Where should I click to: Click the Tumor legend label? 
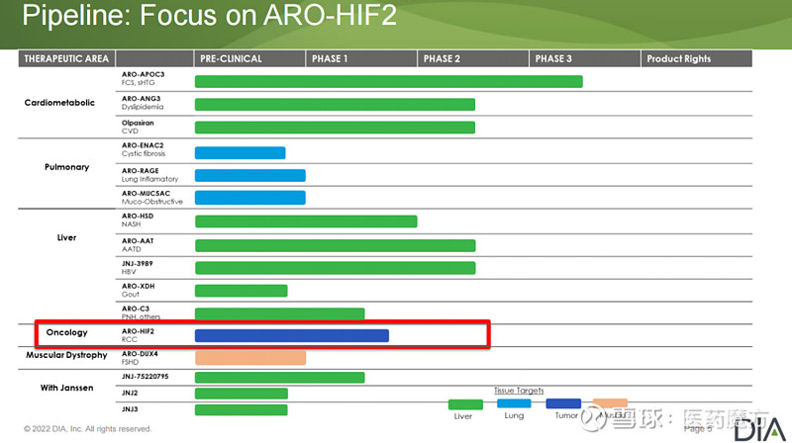(566, 415)
